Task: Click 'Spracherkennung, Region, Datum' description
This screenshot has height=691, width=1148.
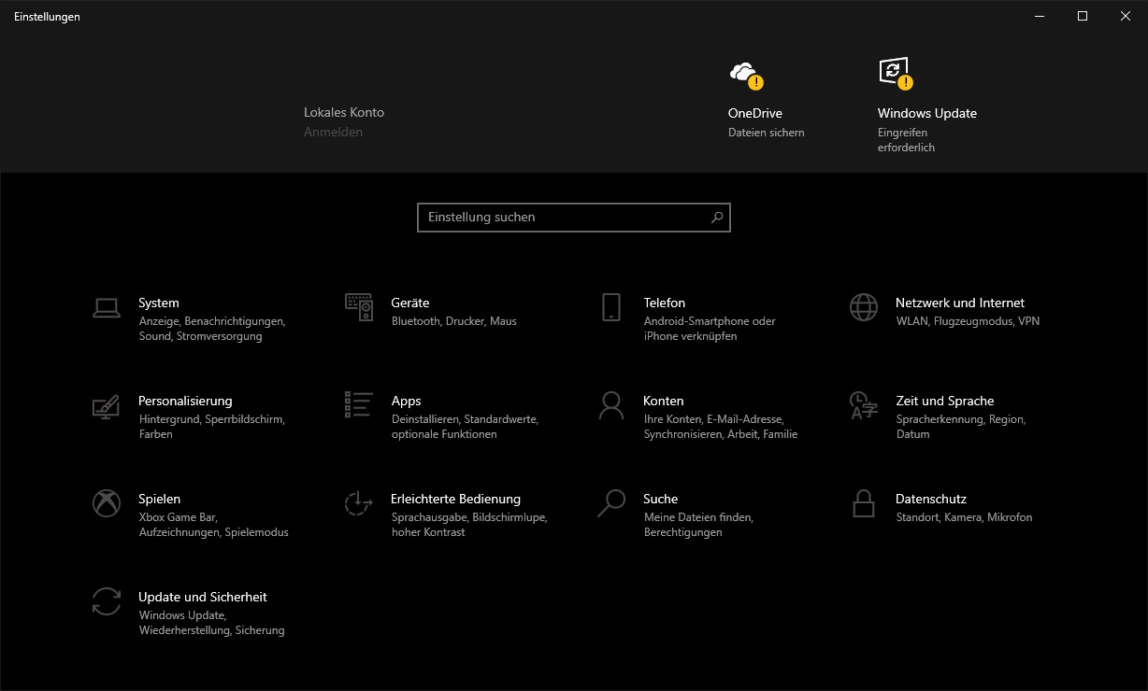Action: (961, 427)
